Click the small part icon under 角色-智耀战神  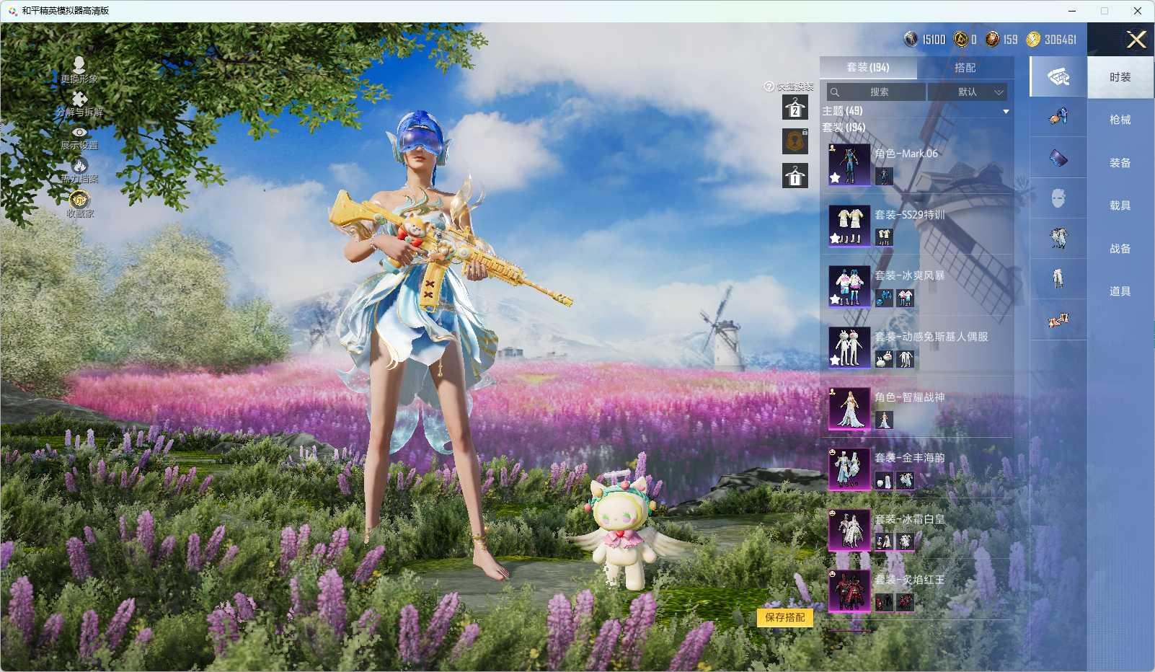[884, 420]
